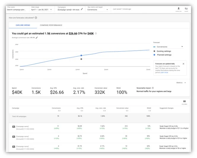197x158 pixels.
Task: Click Scale Target CPA by 0.49x suggestion
Action: pos(169,126)
